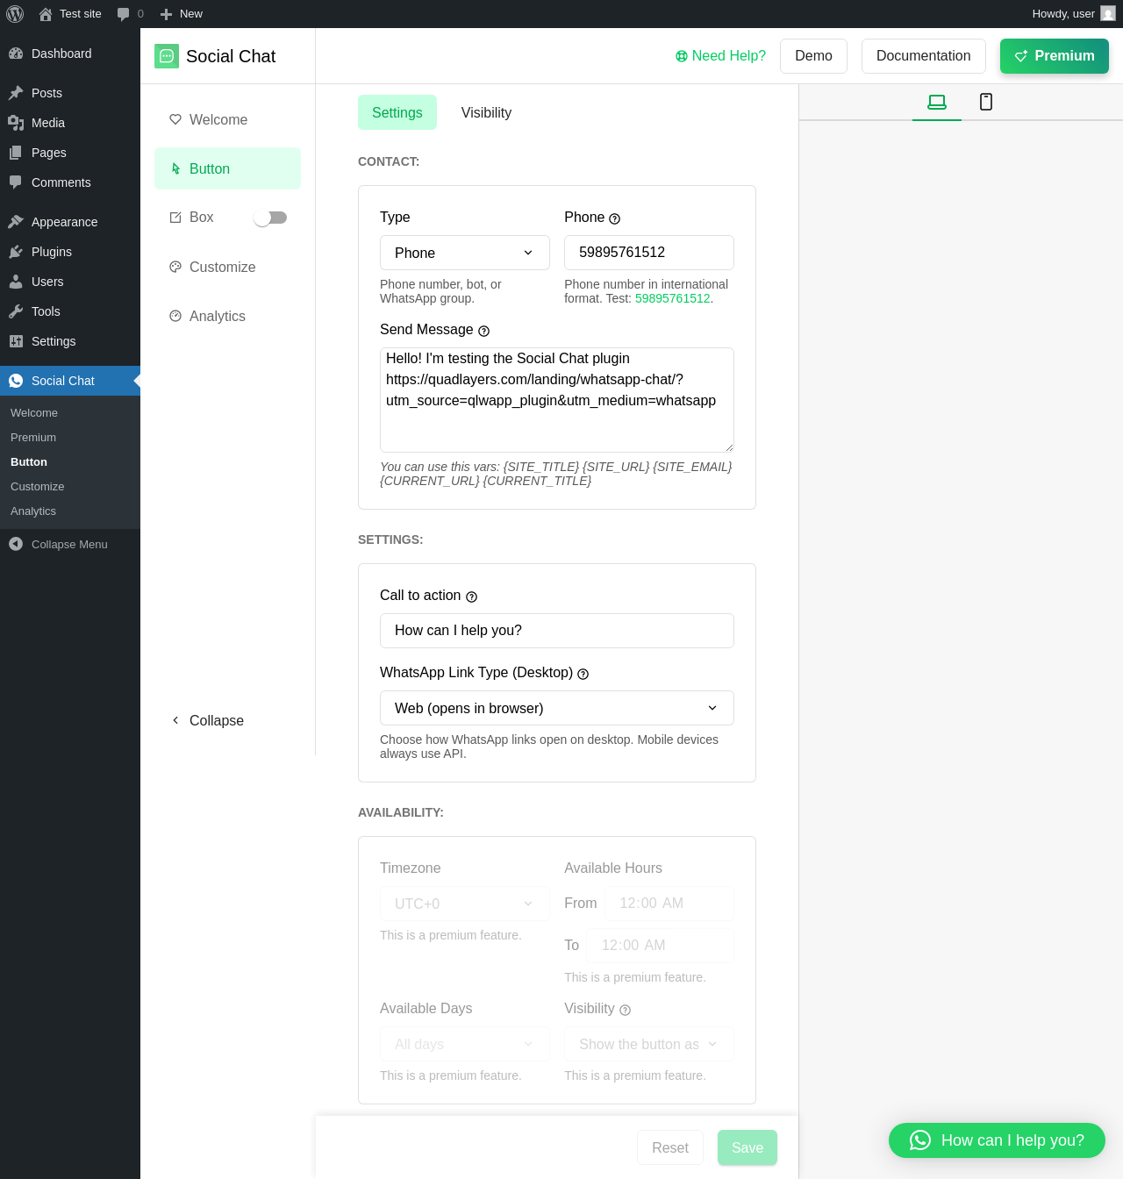The width and height of the screenshot is (1123, 1179).
Task: Click the help icon next to Phone
Action: tap(614, 218)
